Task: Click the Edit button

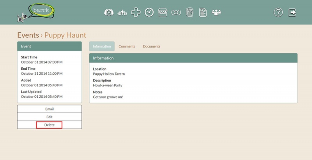Action: tap(50, 117)
